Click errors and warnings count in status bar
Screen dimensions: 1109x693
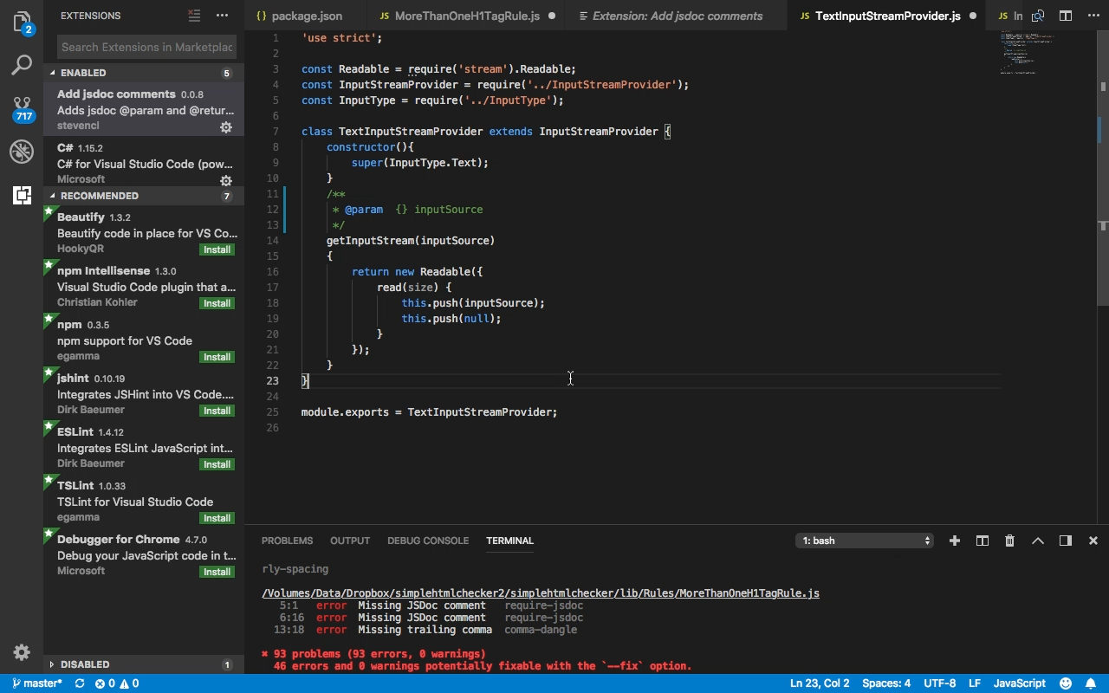click(117, 683)
